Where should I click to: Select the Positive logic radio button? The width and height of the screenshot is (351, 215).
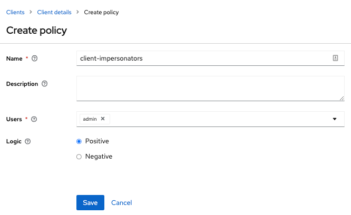pyautogui.click(x=79, y=141)
